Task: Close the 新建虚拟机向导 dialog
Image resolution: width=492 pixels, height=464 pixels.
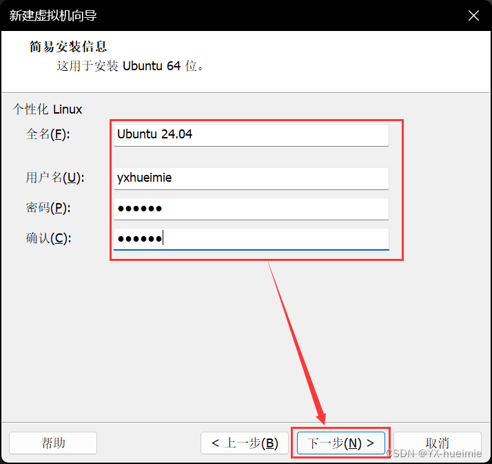Action: click(473, 15)
